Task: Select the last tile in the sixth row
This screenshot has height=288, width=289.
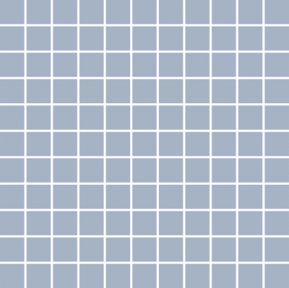Action: pyautogui.click(x=277, y=144)
